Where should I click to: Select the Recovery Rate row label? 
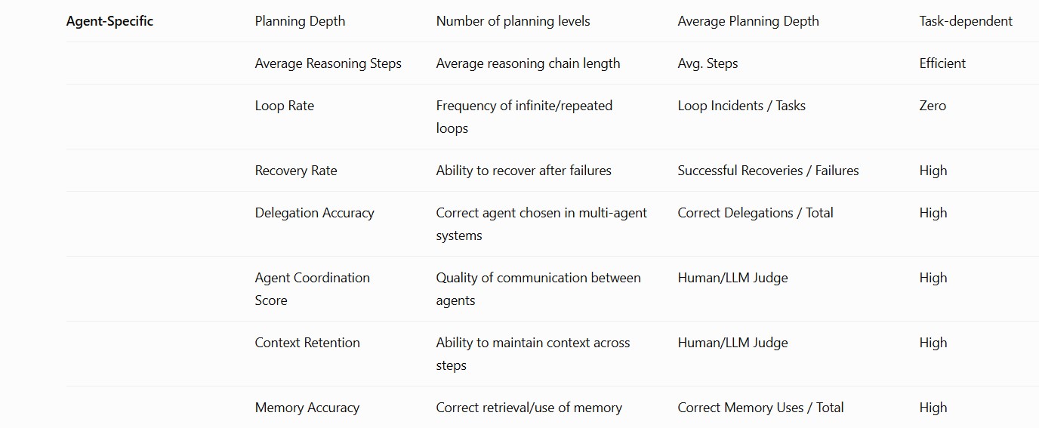click(x=296, y=171)
